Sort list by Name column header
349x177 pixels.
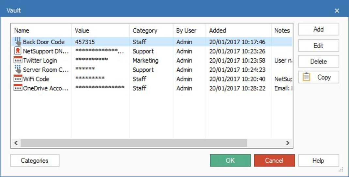point(22,31)
